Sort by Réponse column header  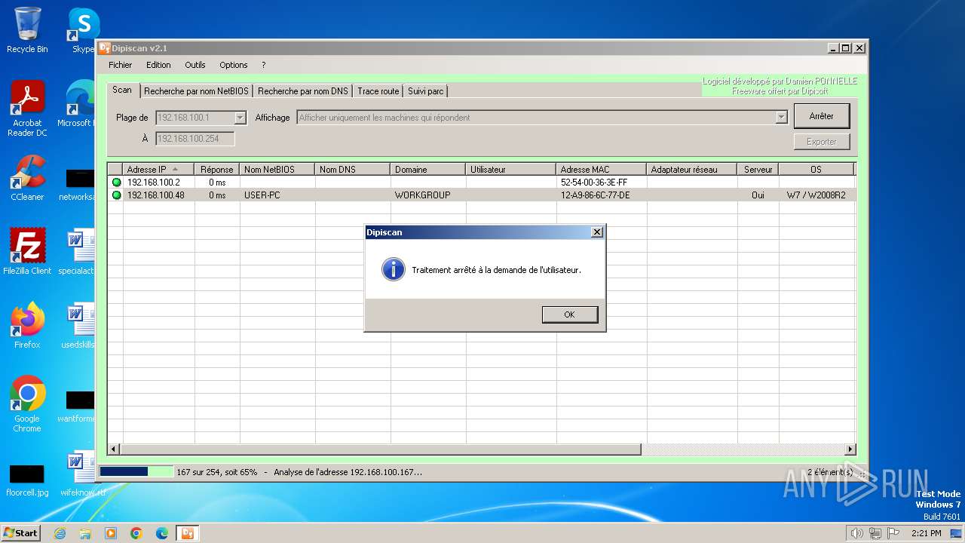click(x=217, y=170)
